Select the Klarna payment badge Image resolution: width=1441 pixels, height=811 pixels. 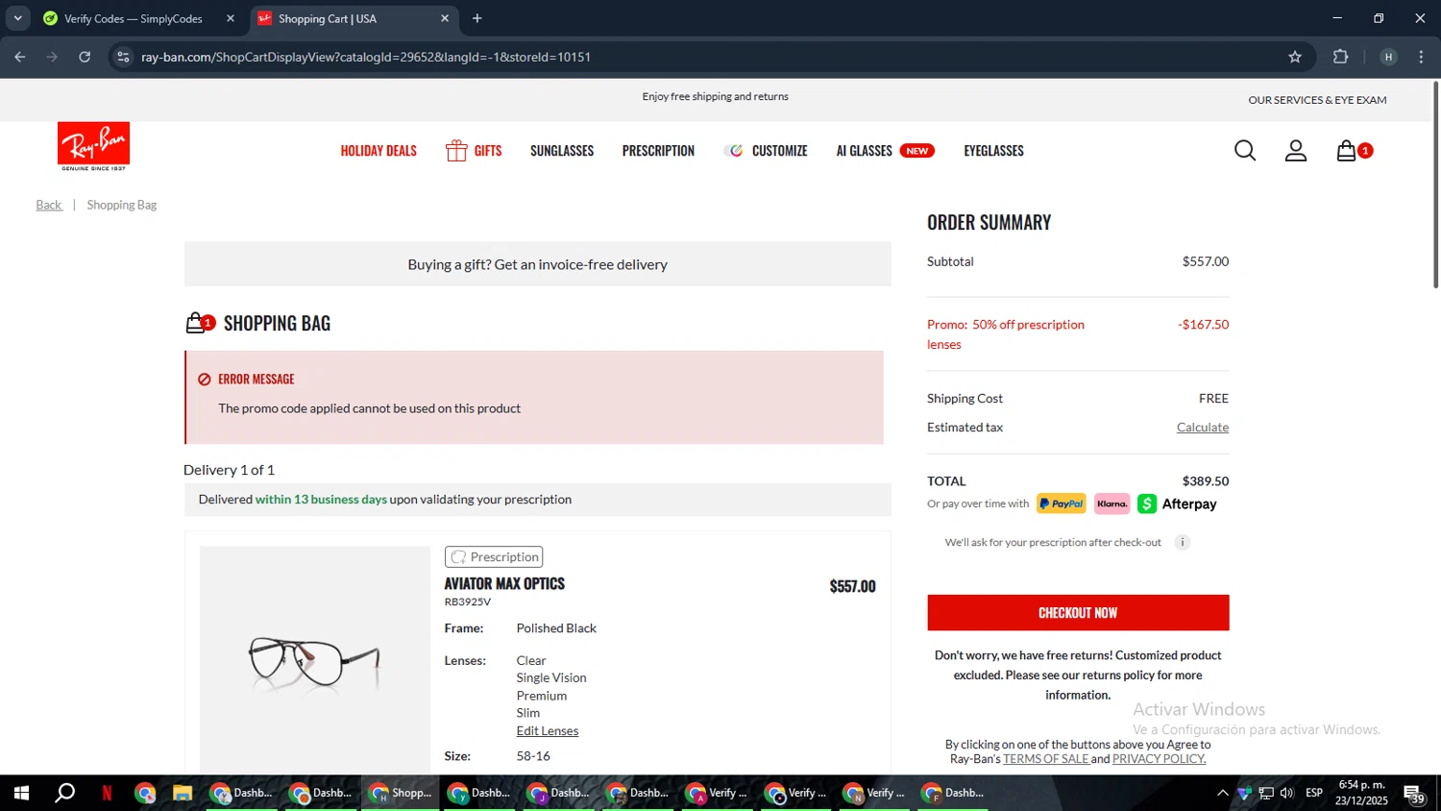click(x=1111, y=504)
